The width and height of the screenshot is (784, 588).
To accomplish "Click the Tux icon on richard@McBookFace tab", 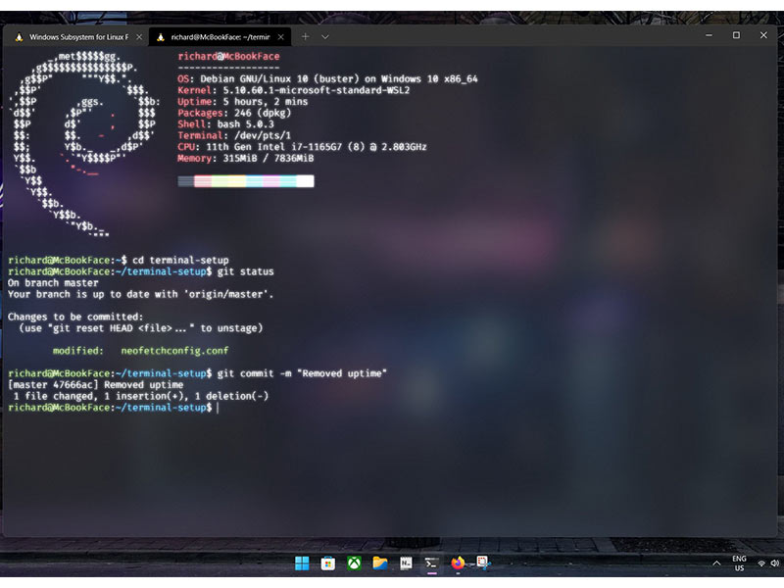I will point(161,37).
